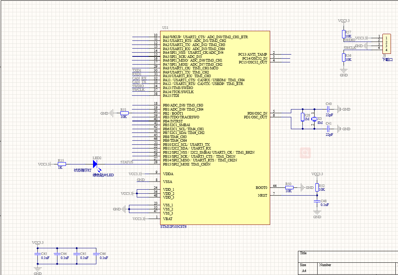Screen dimensions: 398x275
Task: Select resistor R28 symbol
Action: point(302,117)
